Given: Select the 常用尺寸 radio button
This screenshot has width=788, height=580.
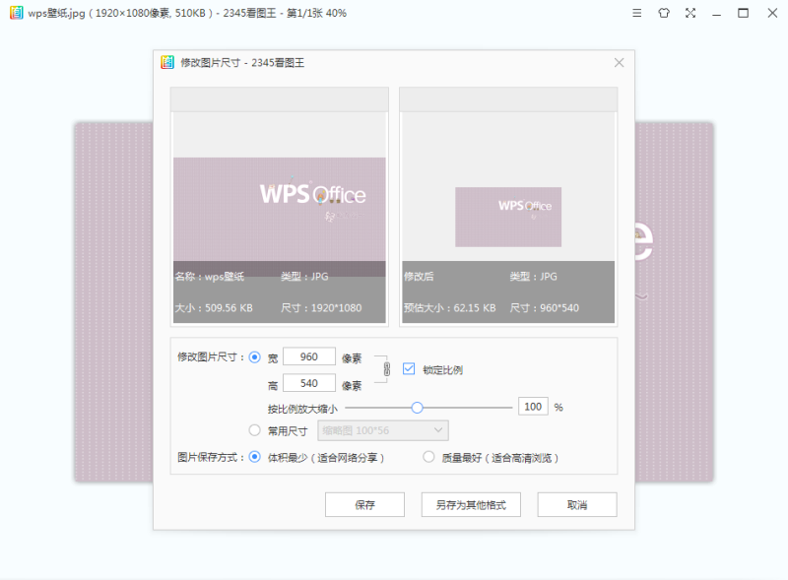Looking at the screenshot, I should pyautogui.click(x=255, y=430).
